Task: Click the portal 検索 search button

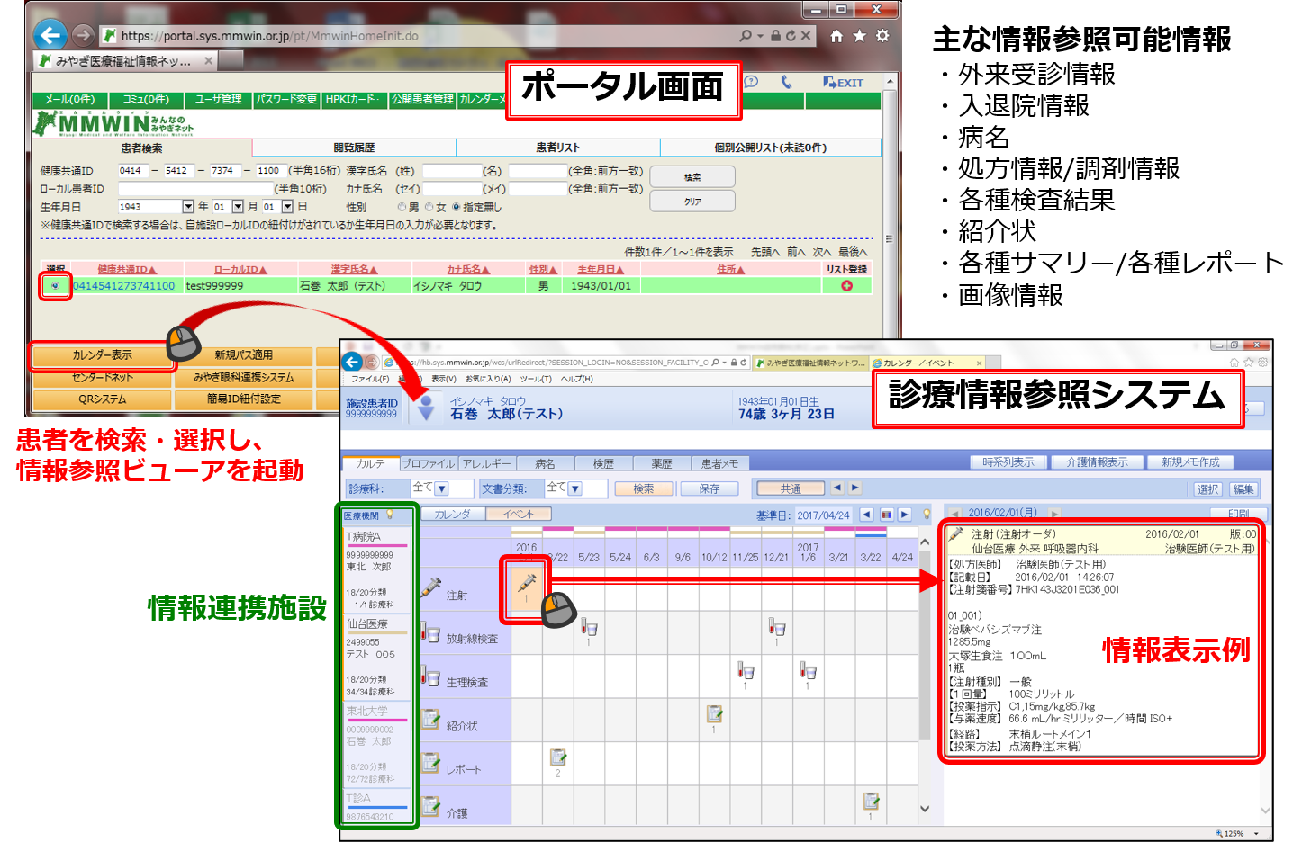Action: pyautogui.click(x=692, y=177)
